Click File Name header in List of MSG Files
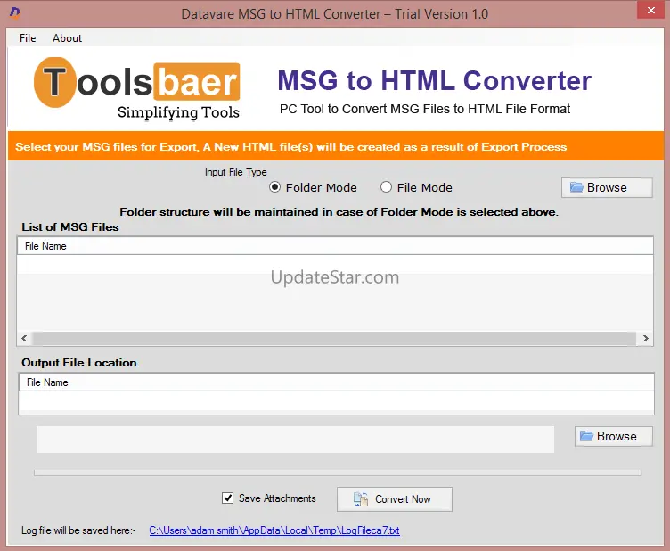 coord(335,246)
